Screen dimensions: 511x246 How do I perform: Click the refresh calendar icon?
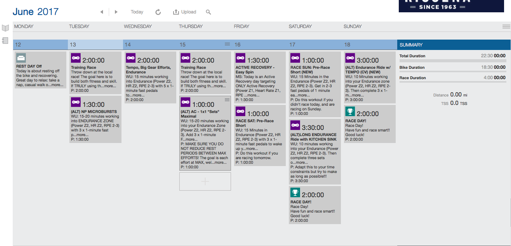[158, 12]
